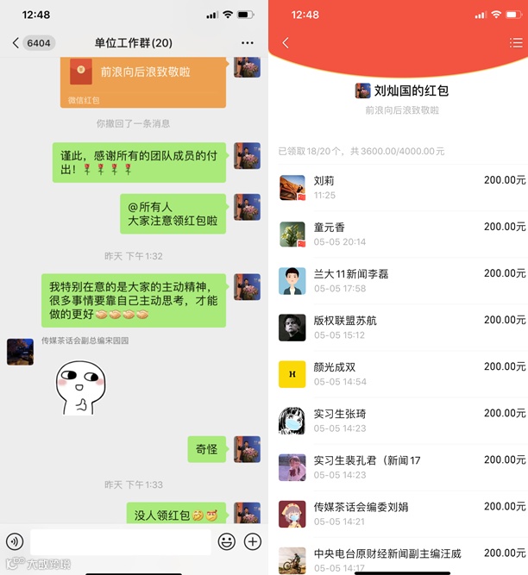
Task: Tap the thumbs-up cartoon sticker
Action: click(81, 388)
